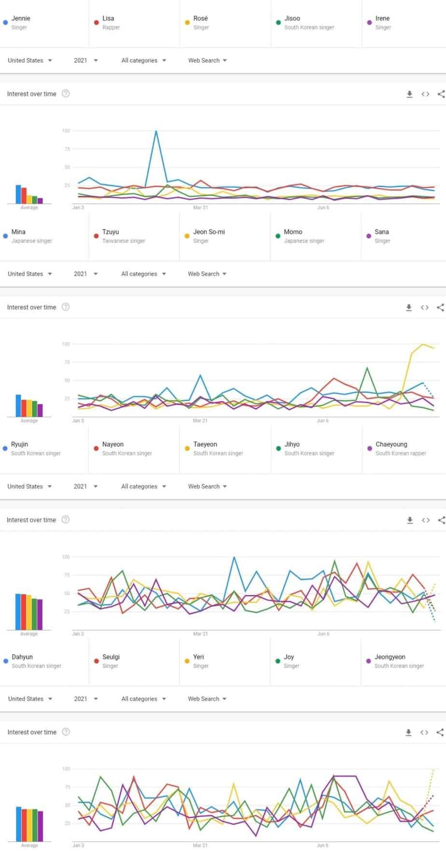Select the Jeon So-mi search term
Screen dimensions: 446x851
(209, 236)
